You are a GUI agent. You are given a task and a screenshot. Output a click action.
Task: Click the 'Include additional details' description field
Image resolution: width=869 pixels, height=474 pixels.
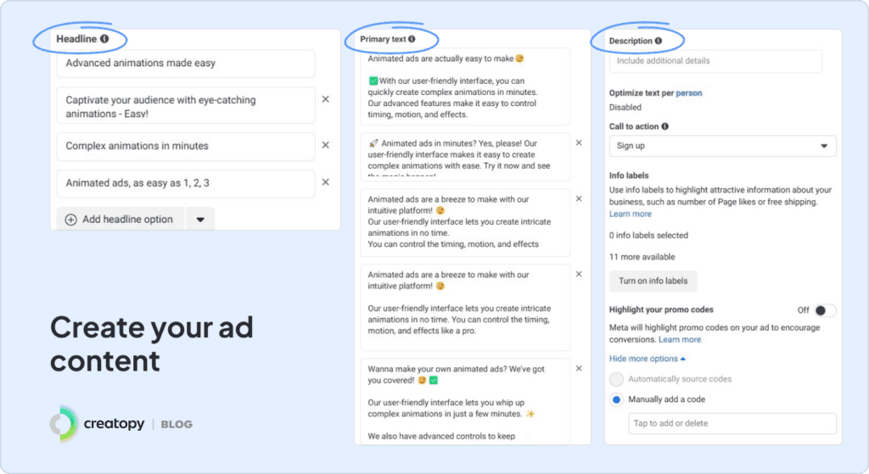(715, 61)
